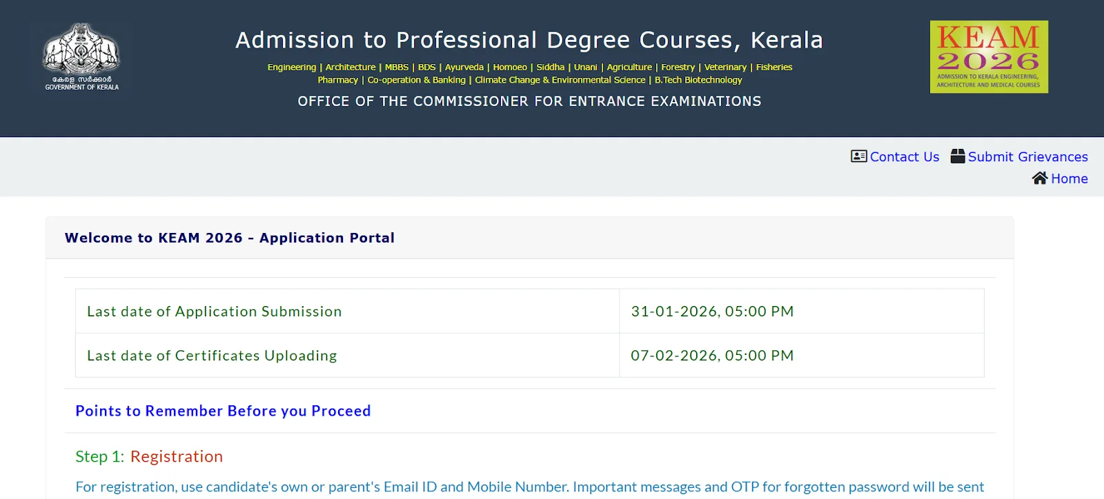Select Home in the navigation bar
This screenshot has height=499, width=1104.
(x=1069, y=179)
